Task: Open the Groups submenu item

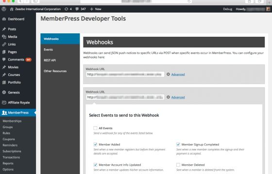Action: pos(8,127)
